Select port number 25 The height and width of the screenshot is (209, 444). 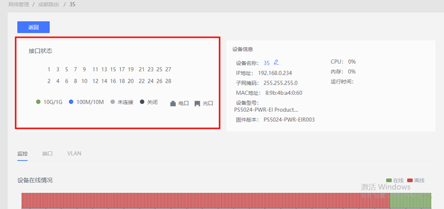(x=159, y=69)
